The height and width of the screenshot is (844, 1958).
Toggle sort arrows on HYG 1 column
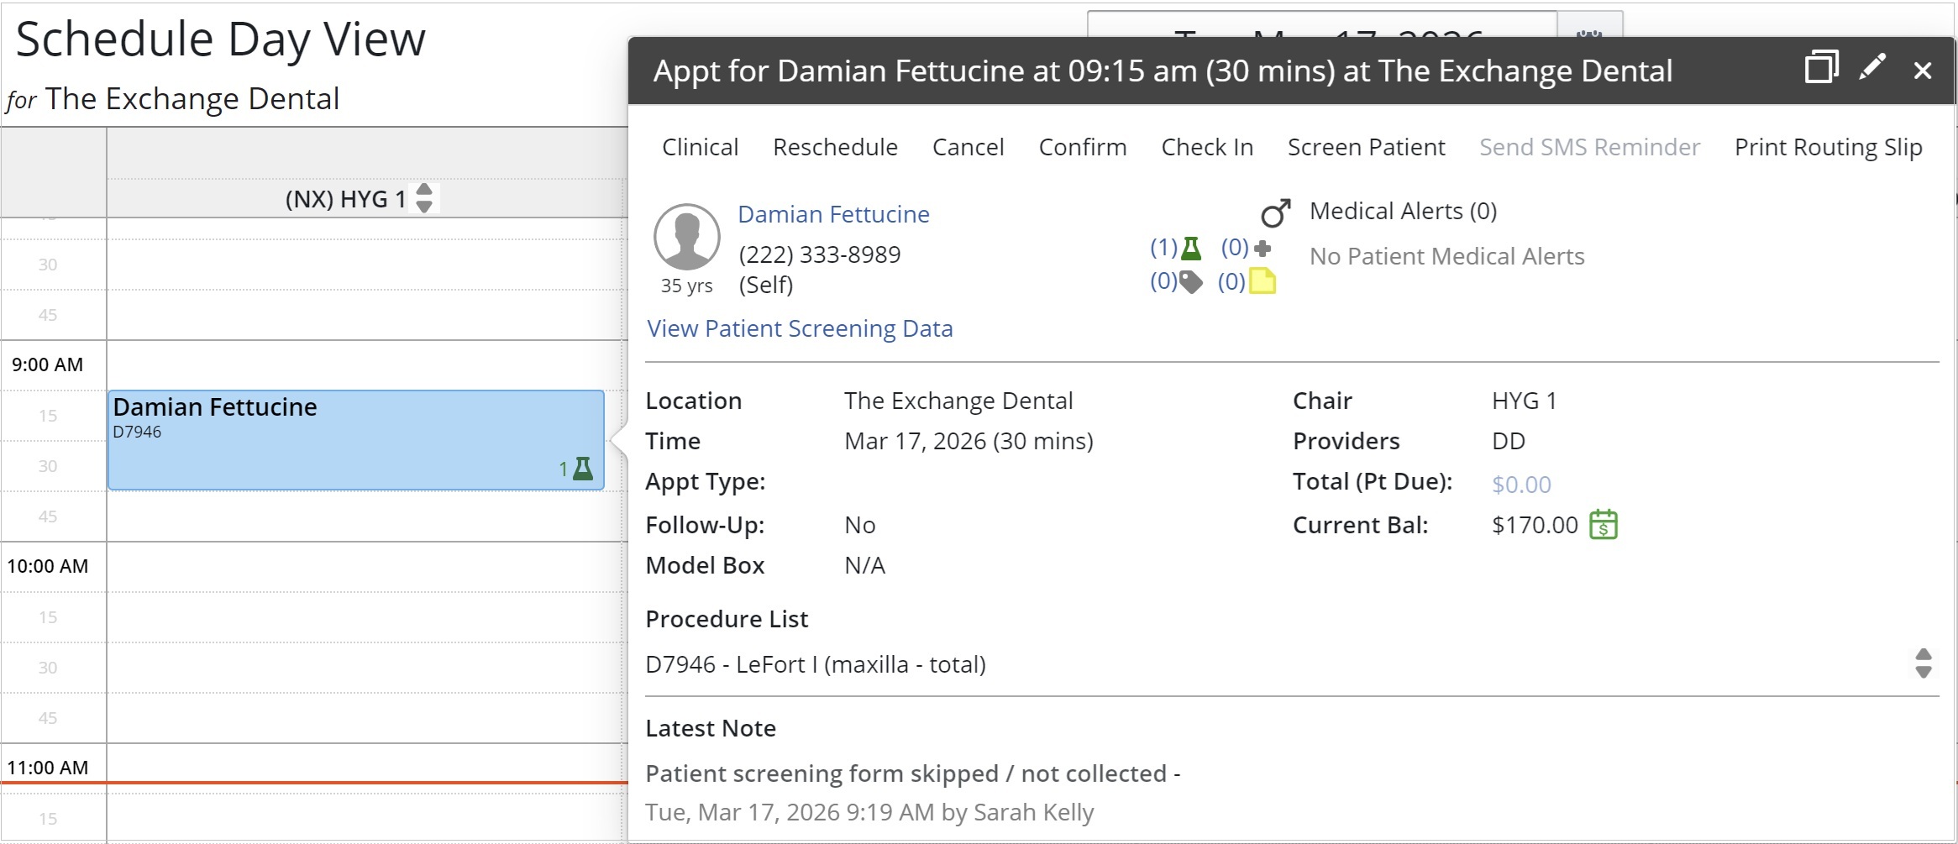point(424,199)
